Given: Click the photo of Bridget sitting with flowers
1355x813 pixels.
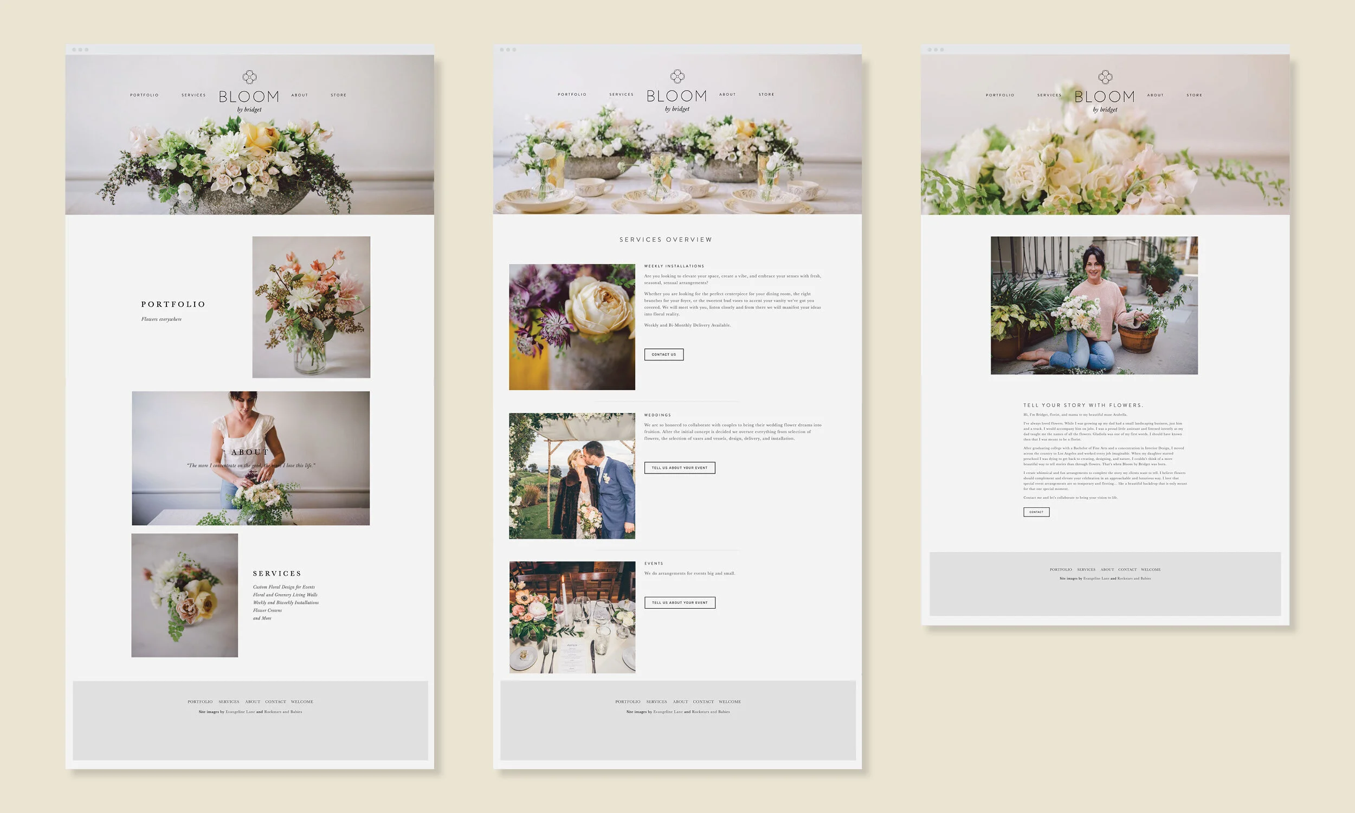Looking at the screenshot, I should [x=1094, y=306].
